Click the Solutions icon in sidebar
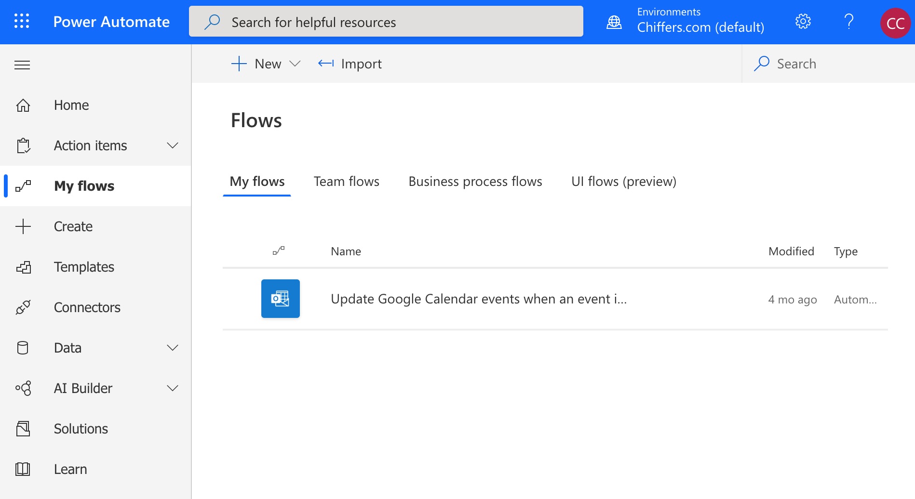The height and width of the screenshot is (499, 915). tap(23, 429)
